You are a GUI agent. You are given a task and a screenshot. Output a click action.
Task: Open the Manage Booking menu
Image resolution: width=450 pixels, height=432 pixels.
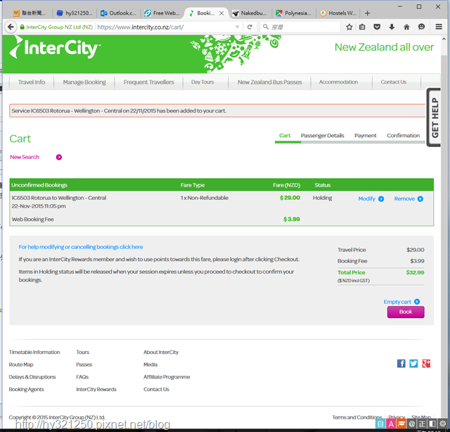coord(84,82)
